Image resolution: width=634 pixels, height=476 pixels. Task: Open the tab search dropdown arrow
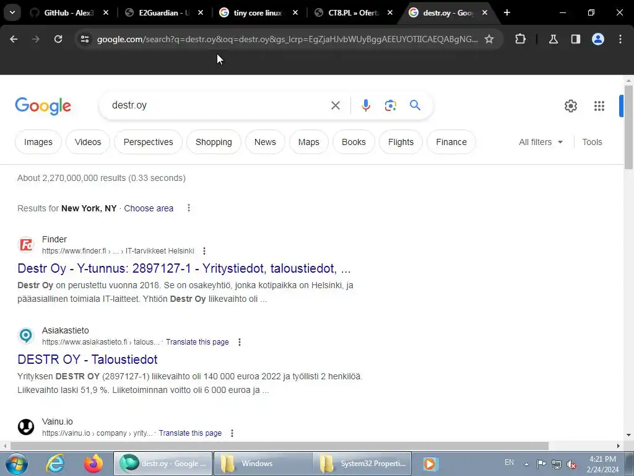(x=12, y=12)
